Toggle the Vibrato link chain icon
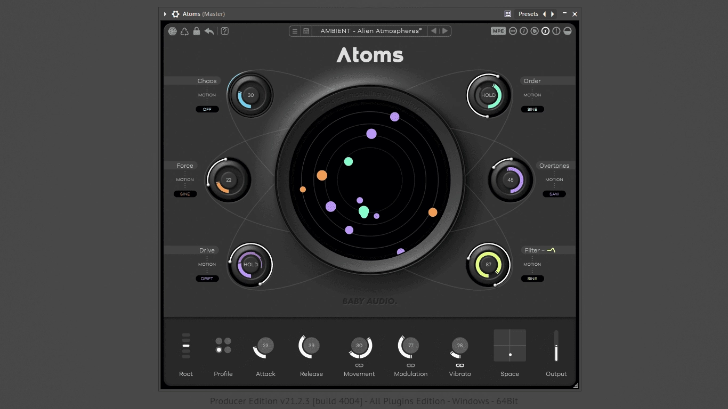The width and height of the screenshot is (728, 409). pyautogui.click(x=460, y=365)
